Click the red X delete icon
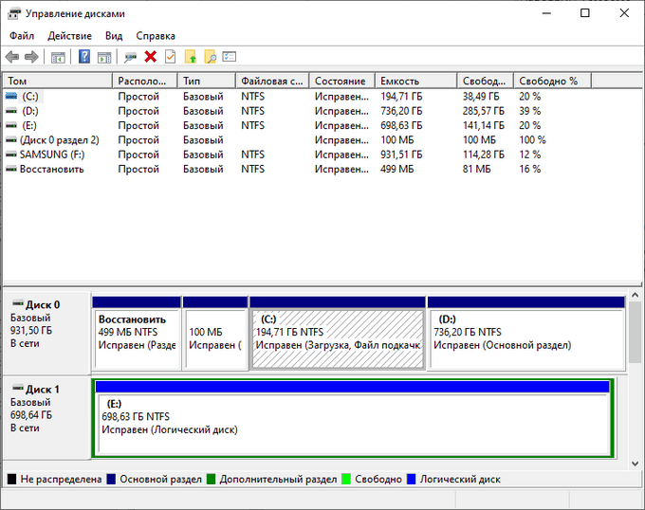This screenshot has width=645, height=510. point(151,57)
